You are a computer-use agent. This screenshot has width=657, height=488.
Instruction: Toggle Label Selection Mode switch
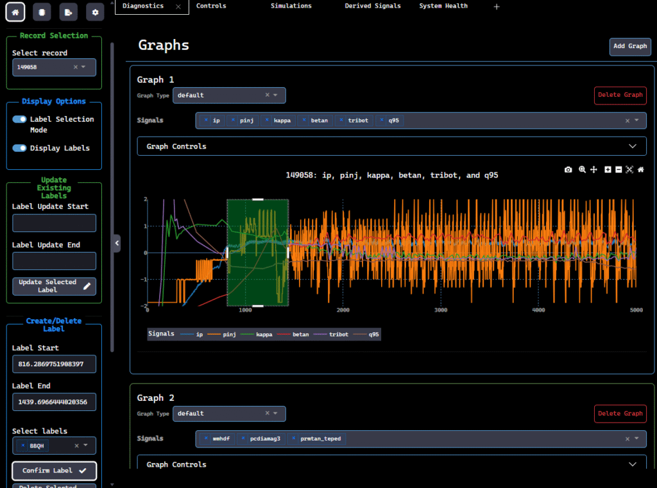pyautogui.click(x=20, y=119)
